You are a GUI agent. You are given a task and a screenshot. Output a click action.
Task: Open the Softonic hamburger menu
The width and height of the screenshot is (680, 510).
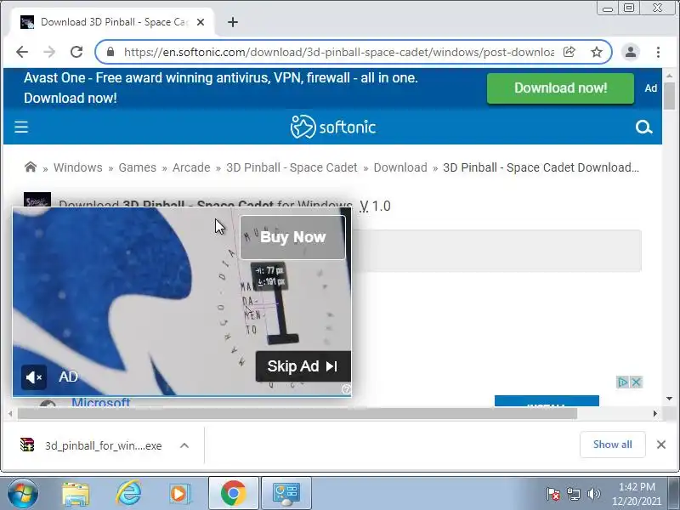coord(21,127)
